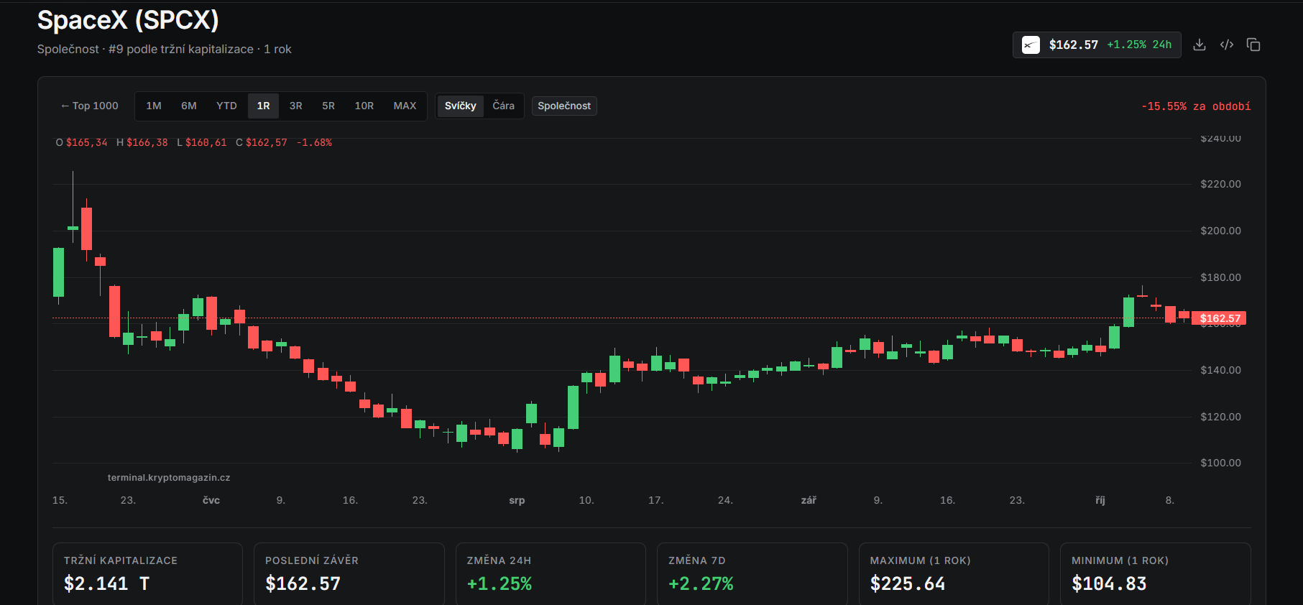Copy chart using the copy icon

[x=1253, y=45]
